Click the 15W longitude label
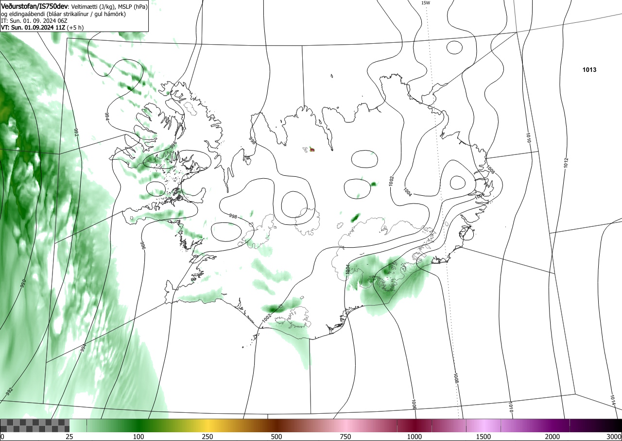This screenshot has height=441, width=622. (x=425, y=3)
